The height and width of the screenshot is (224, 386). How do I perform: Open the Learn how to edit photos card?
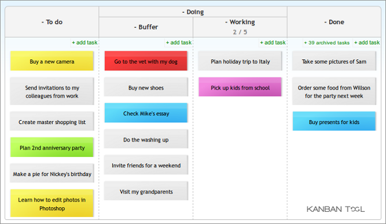[x=52, y=203]
